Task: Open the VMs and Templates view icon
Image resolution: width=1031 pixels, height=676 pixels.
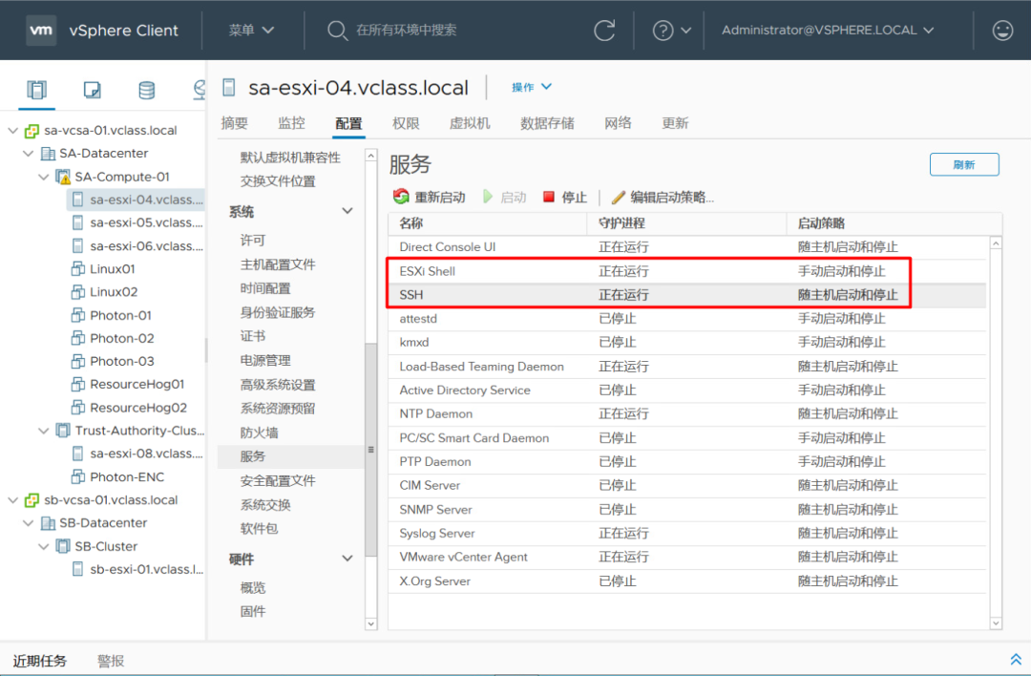Action: point(92,90)
